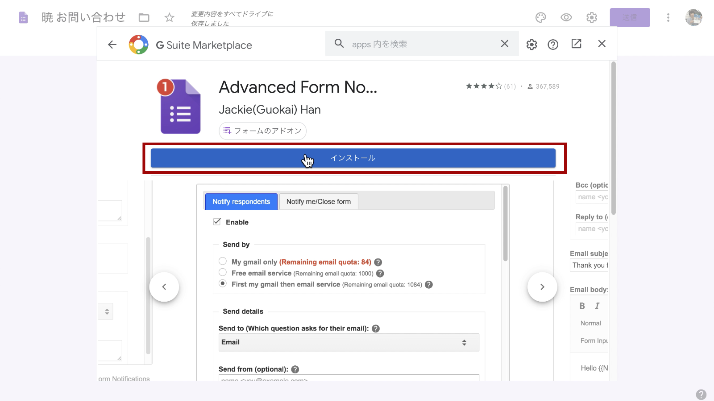This screenshot has height=401, width=714.
Task: Select First my gmail then email service
Action: [x=223, y=283]
